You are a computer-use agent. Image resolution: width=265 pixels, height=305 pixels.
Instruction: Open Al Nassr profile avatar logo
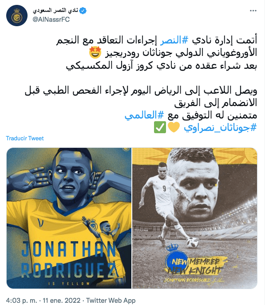pos(17,16)
